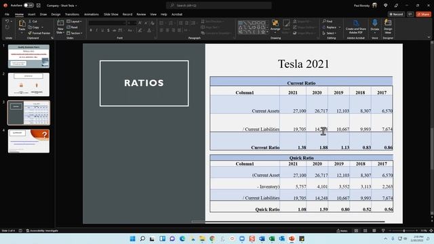
Task: Click the save icon next to AutoSave
Action: coord(39,5)
